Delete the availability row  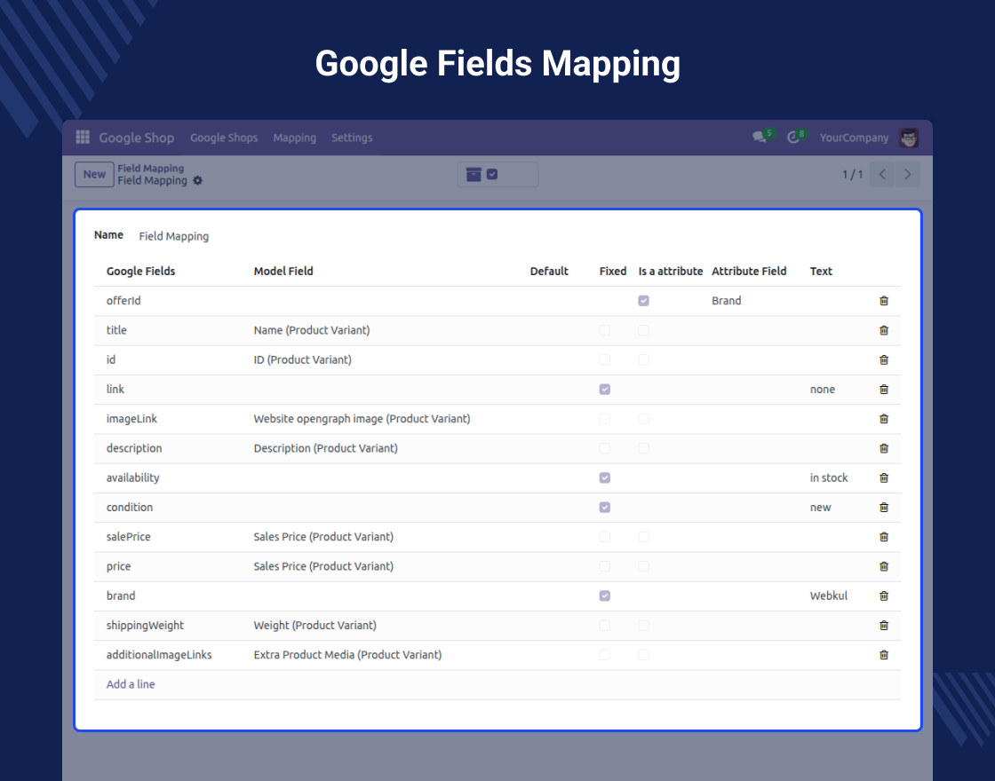click(884, 477)
